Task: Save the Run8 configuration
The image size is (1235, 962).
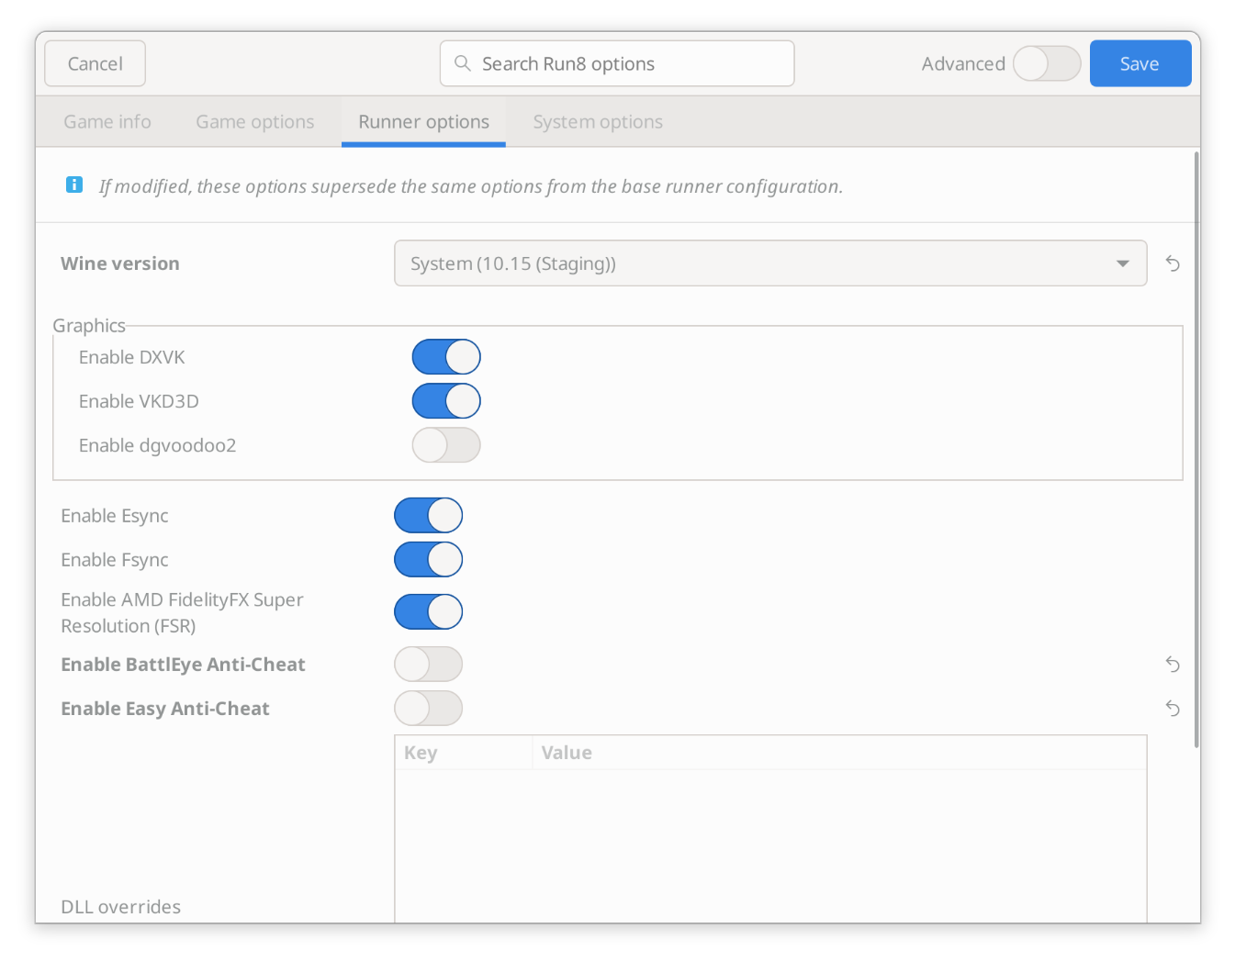Action: click(x=1140, y=63)
